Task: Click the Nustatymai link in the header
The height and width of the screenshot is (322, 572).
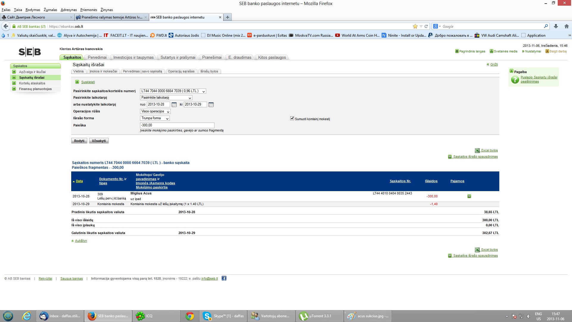Action: (x=533, y=51)
